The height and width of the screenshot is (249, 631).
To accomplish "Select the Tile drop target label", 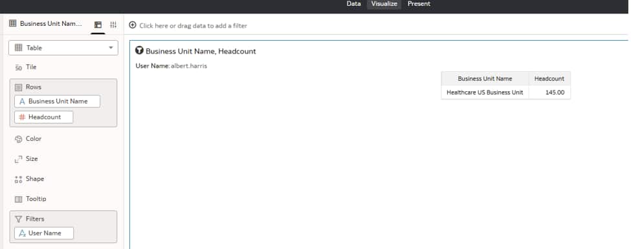I will coord(31,67).
